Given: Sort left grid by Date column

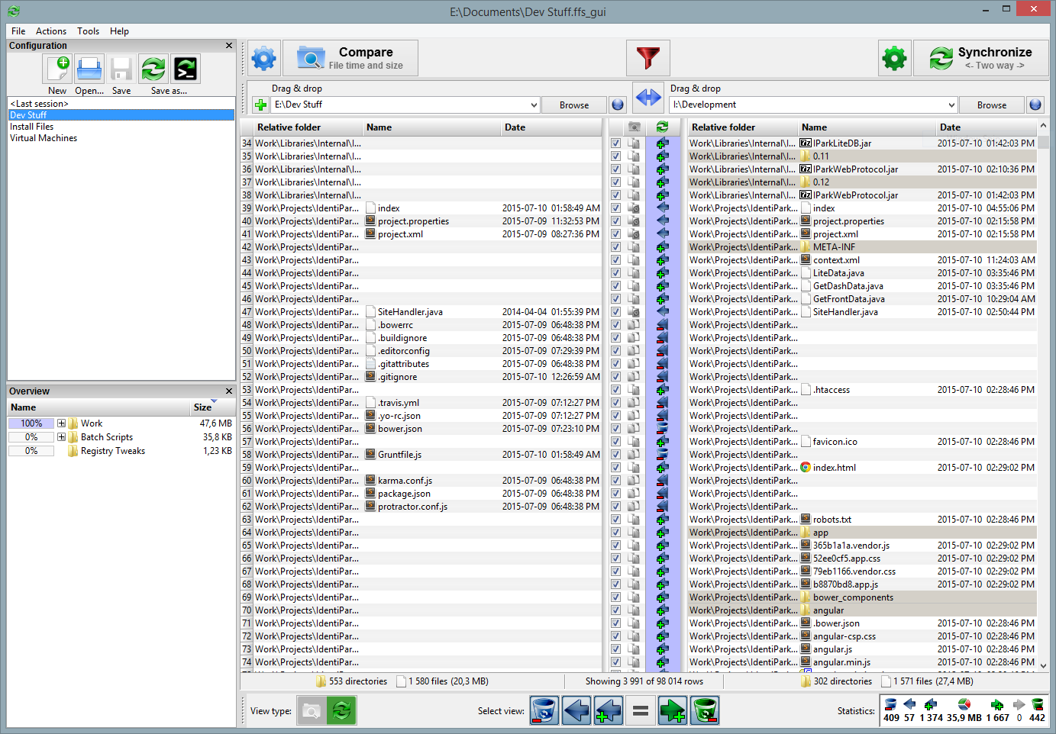Looking at the screenshot, I should (x=551, y=127).
